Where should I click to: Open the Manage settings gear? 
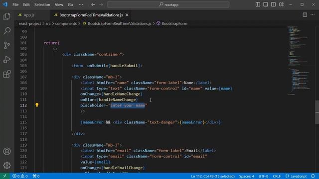click(7, 166)
